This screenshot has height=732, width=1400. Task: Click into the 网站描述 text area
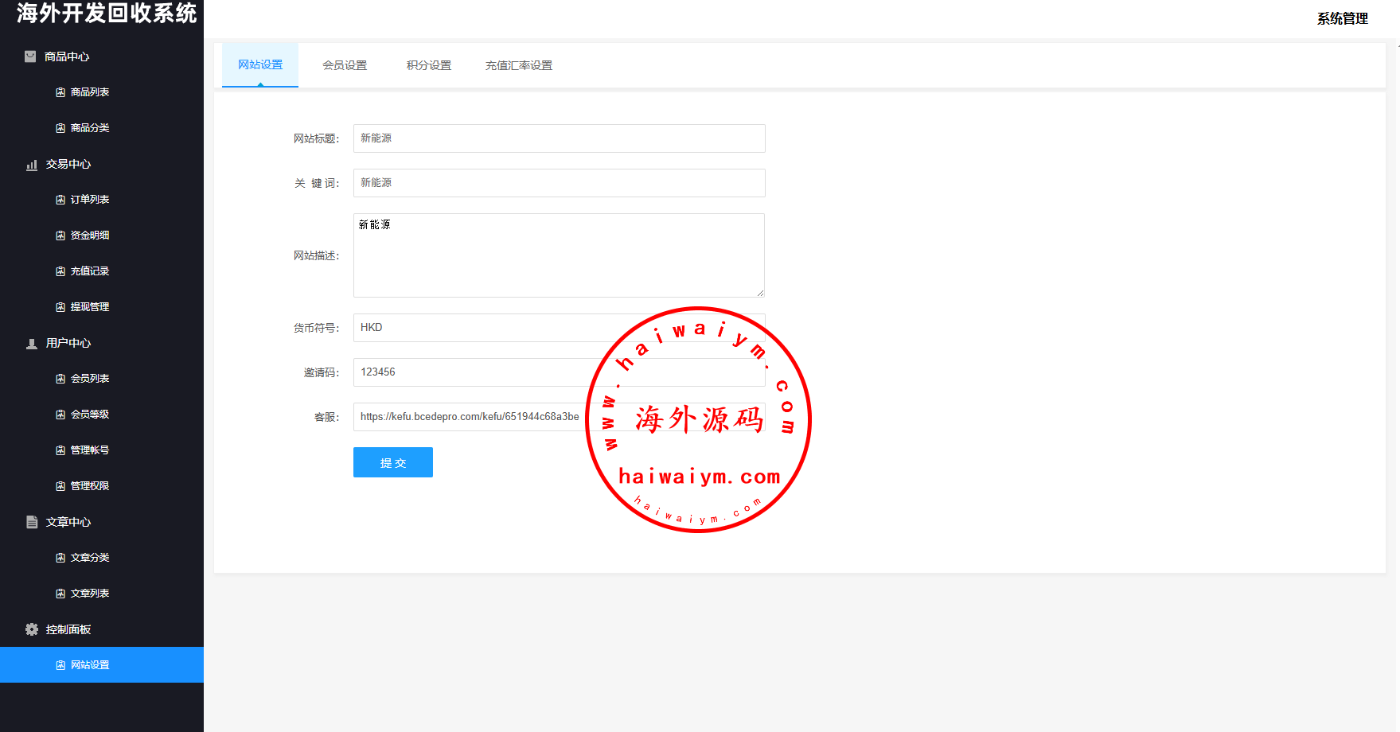[559, 255]
